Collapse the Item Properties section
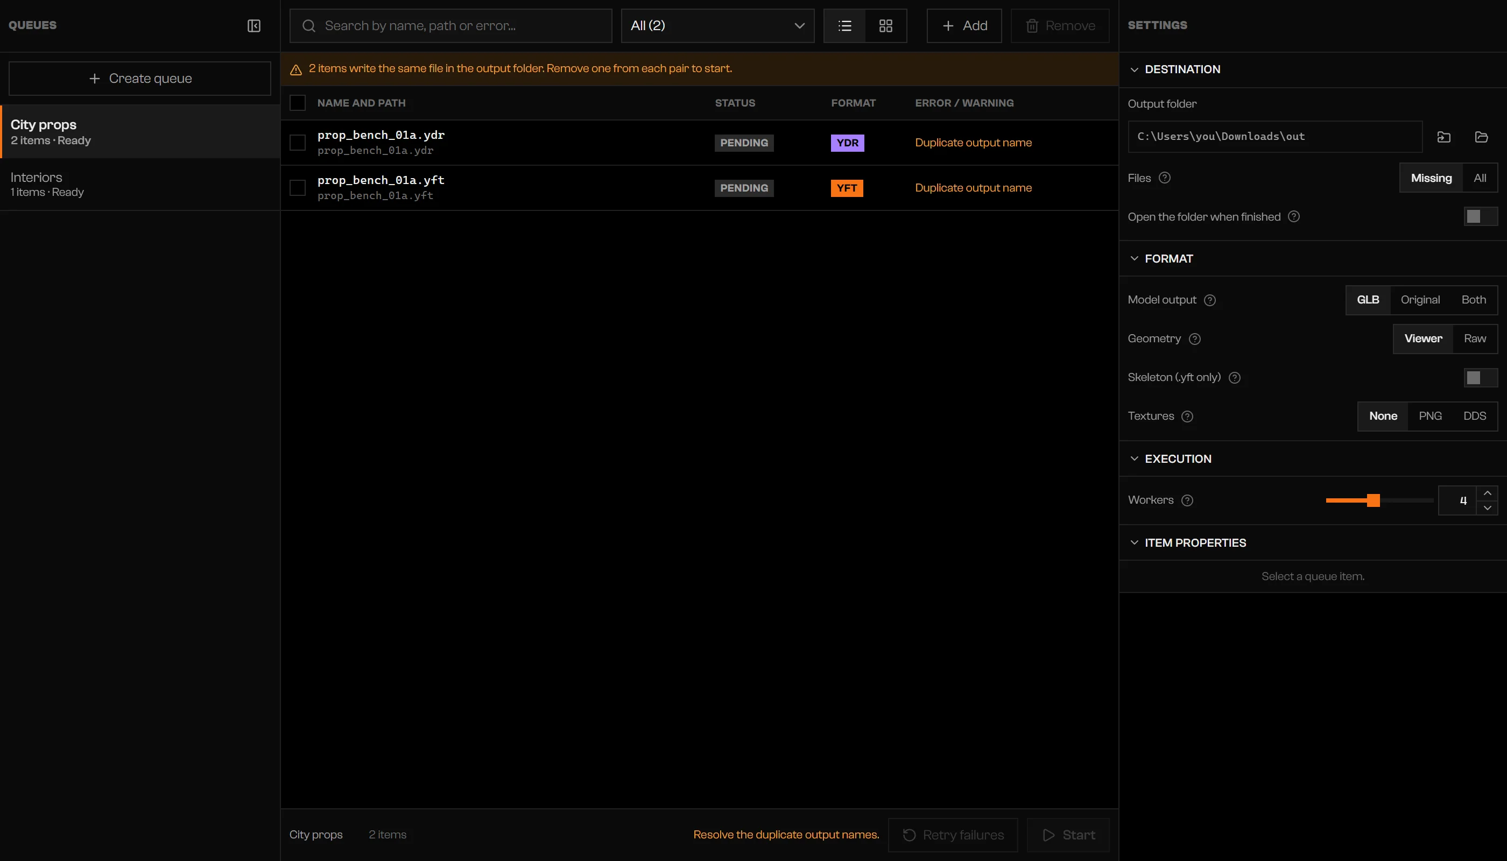 click(x=1134, y=543)
